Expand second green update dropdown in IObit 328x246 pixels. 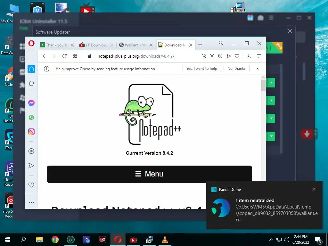[271, 101]
